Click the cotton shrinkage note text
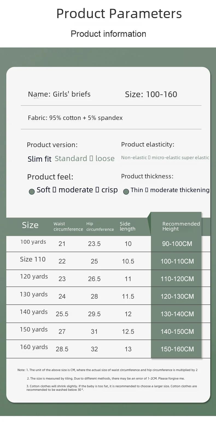 click(x=112, y=388)
